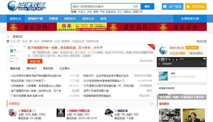Open thread 自家繁殖英短宠物猫蓝白
Image resolution: width=213 pixels, height=122 pixels.
[x=97, y=96]
